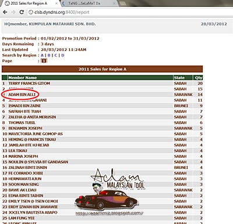Select member name JAMILAH BTE HJ REJAB
The width and height of the screenshot is (233, 224).
tap(29, 145)
